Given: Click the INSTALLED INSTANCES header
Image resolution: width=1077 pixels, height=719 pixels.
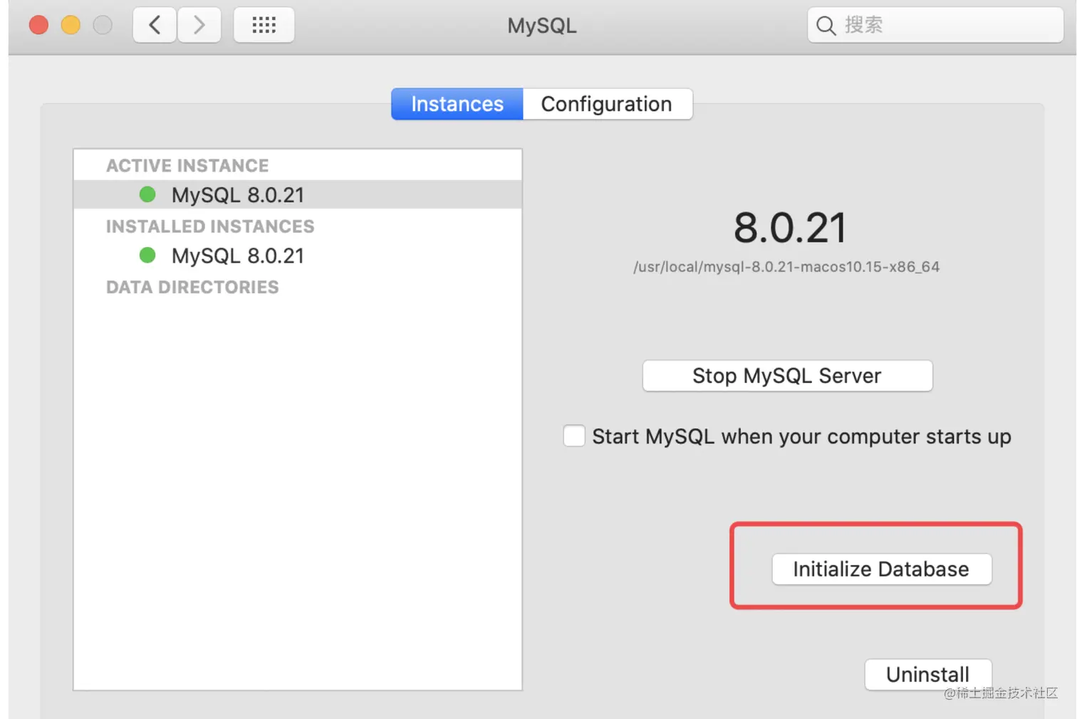Looking at the screenshot, I should 210,226.
